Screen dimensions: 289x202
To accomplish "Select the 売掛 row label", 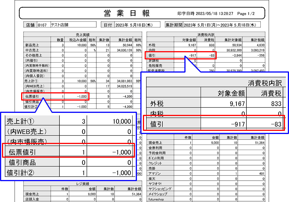I will [x=152, y=169].
